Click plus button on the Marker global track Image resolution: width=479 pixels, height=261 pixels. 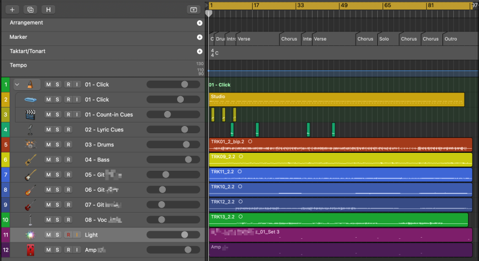(x=199, y=37)
